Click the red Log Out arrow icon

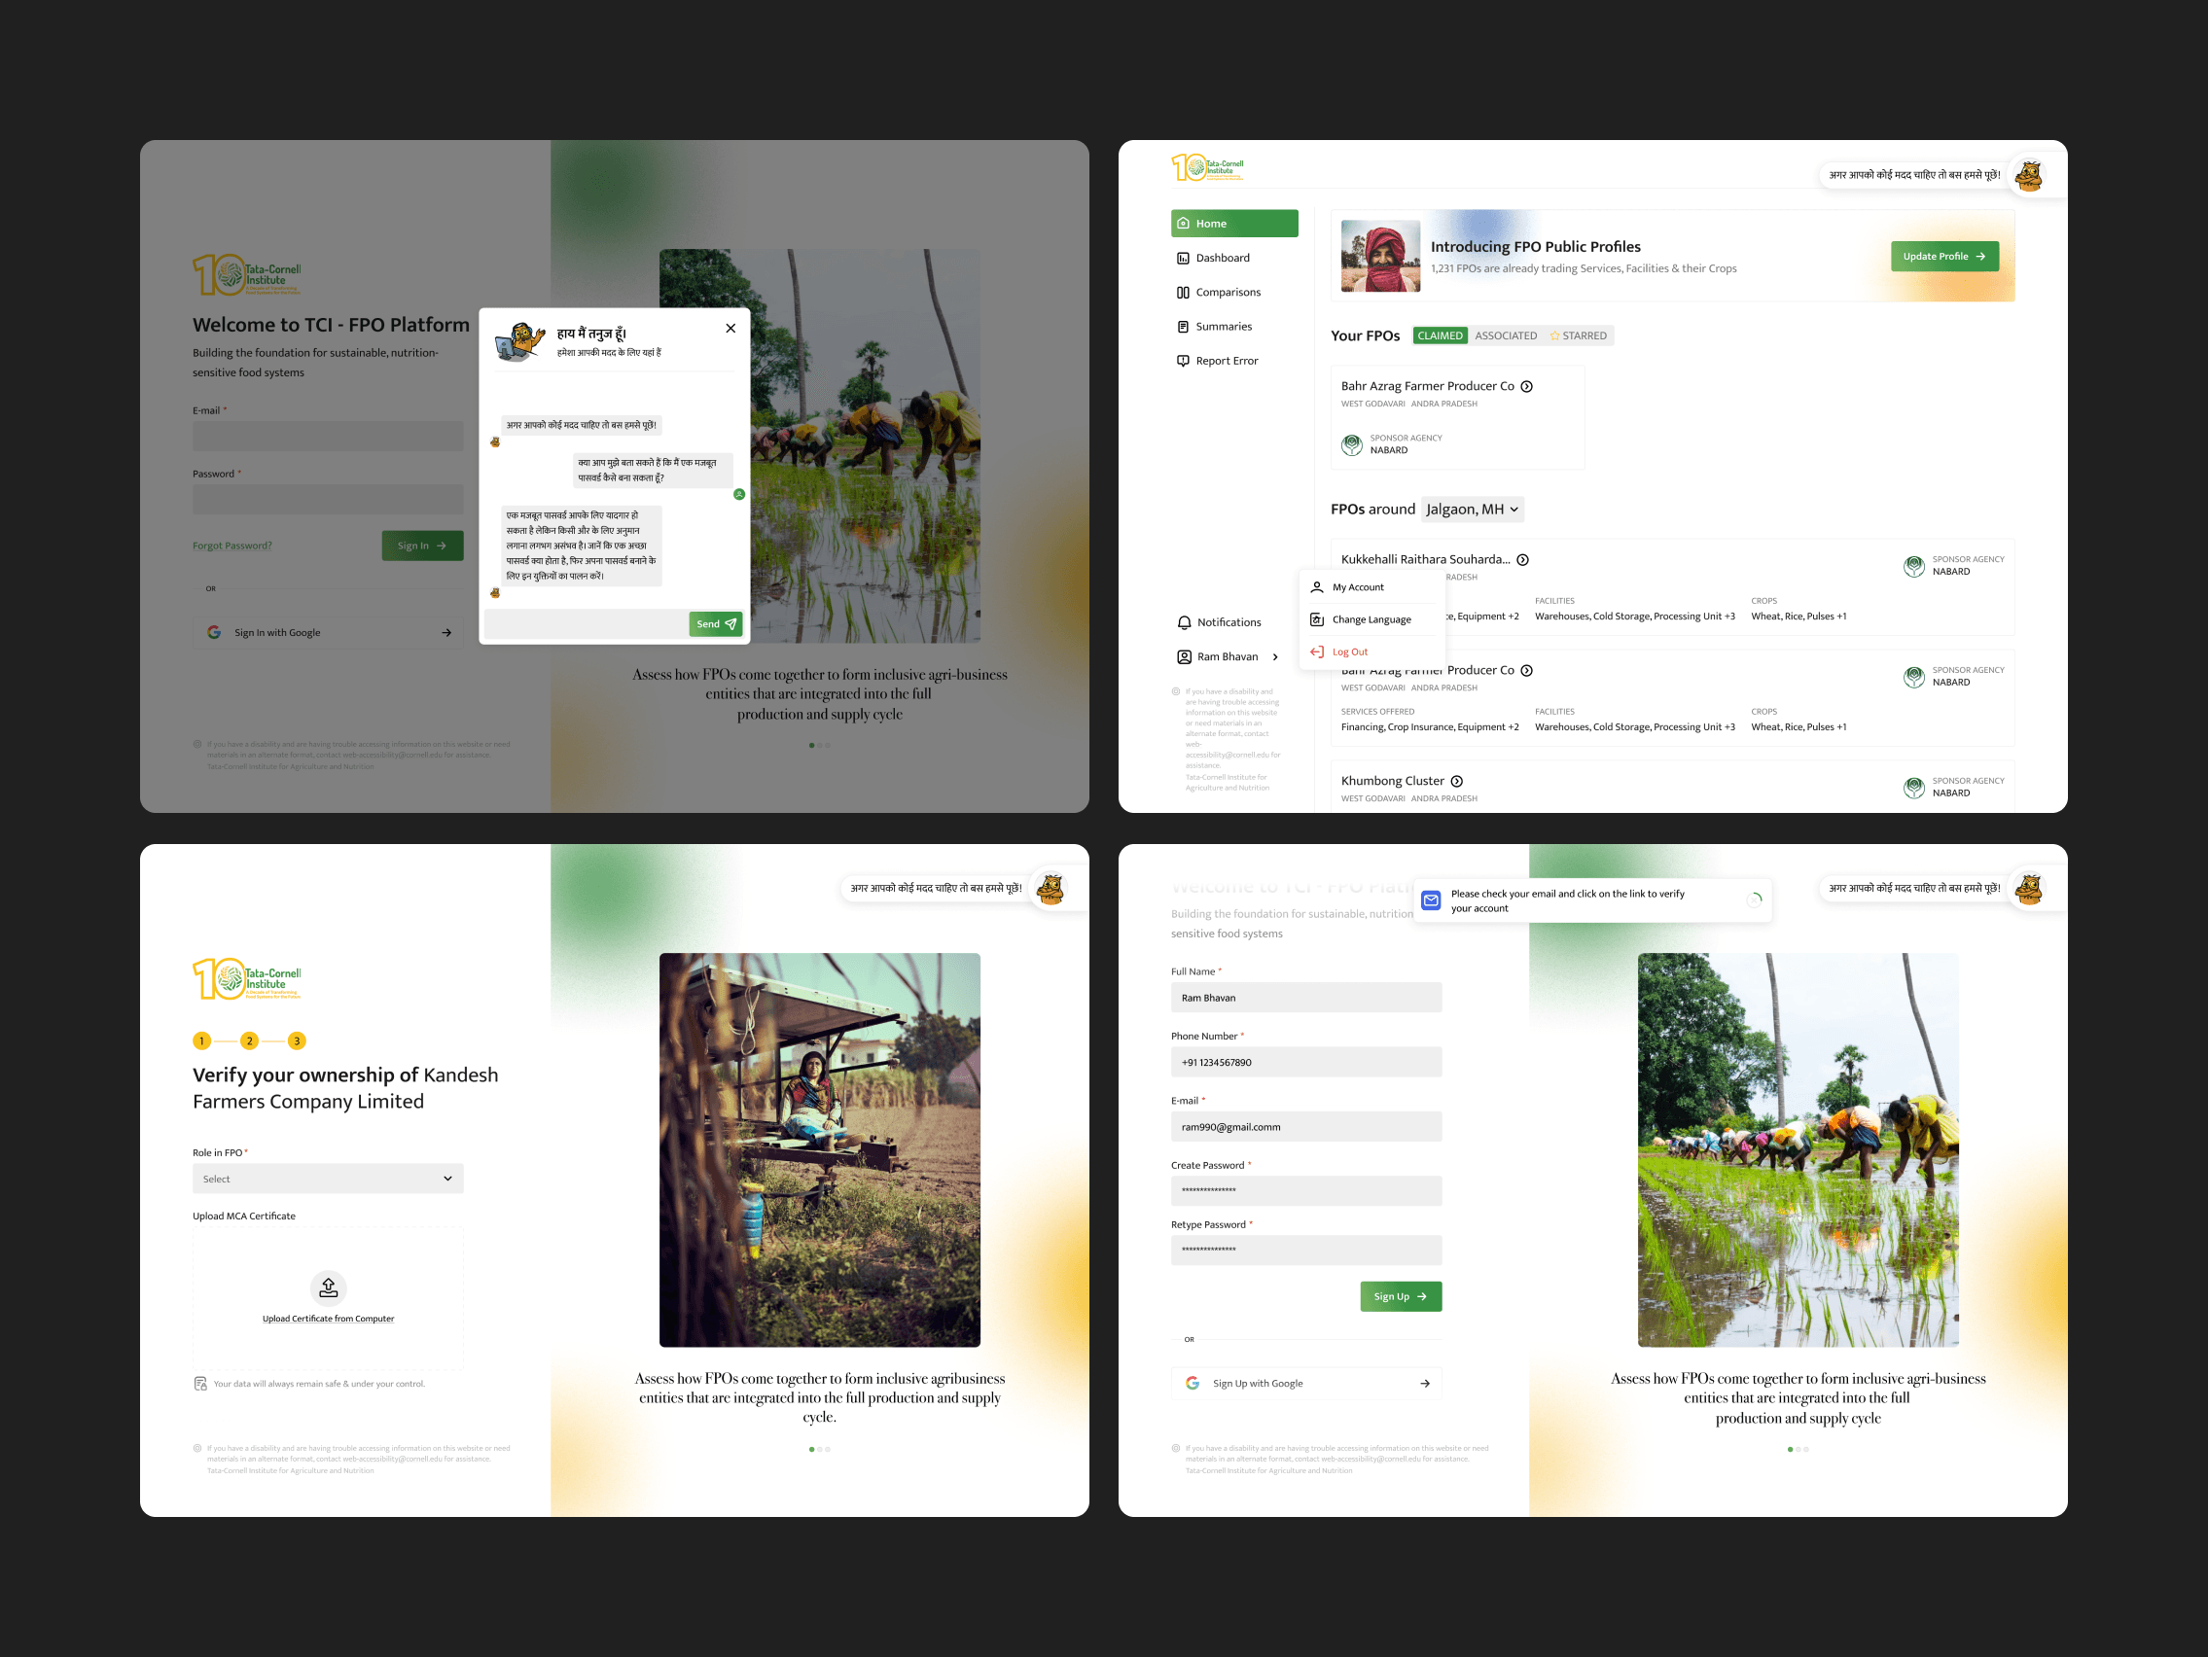(x=1317, y=652)
